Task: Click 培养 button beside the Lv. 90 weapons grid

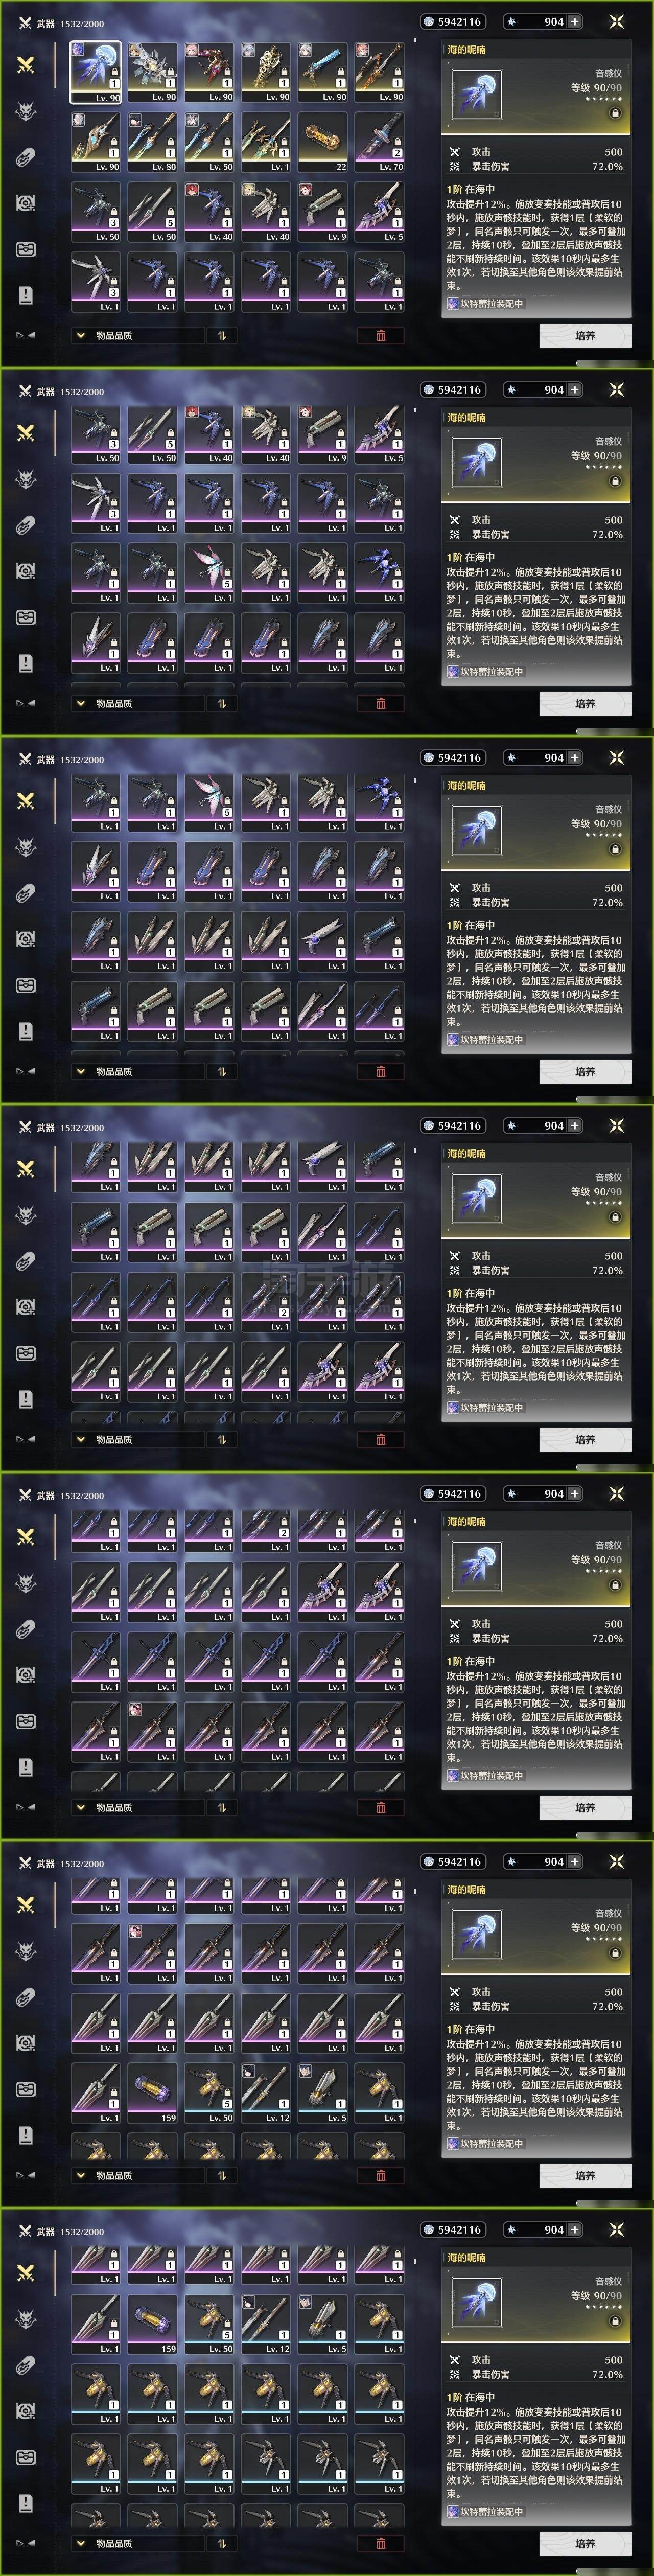Action: pos(585,336)
